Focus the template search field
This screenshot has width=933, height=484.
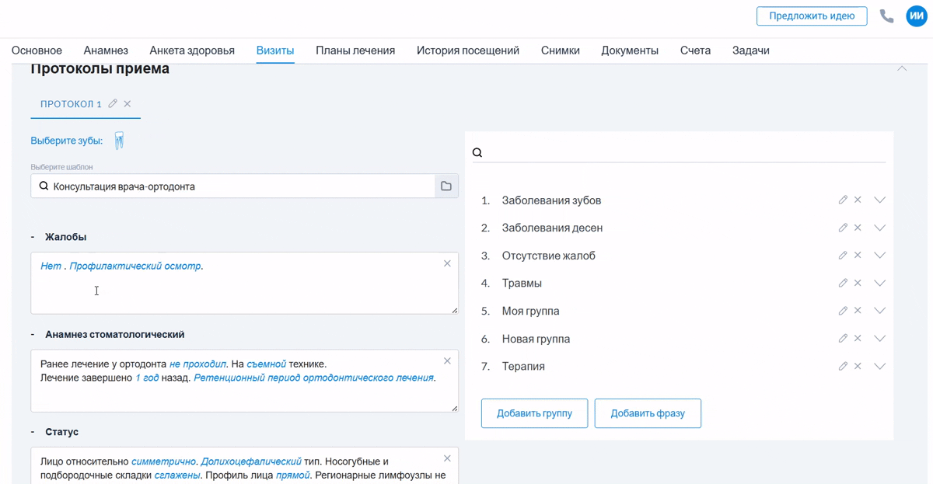232,186
